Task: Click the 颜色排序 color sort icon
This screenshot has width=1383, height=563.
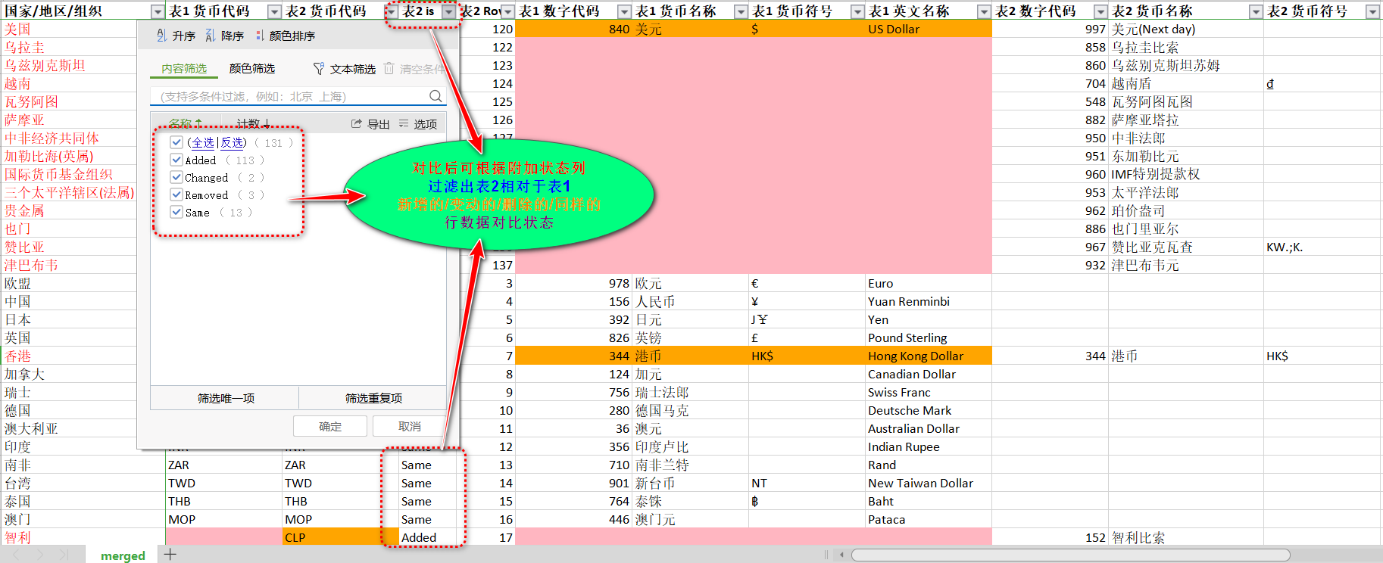Action: point(260,36)
